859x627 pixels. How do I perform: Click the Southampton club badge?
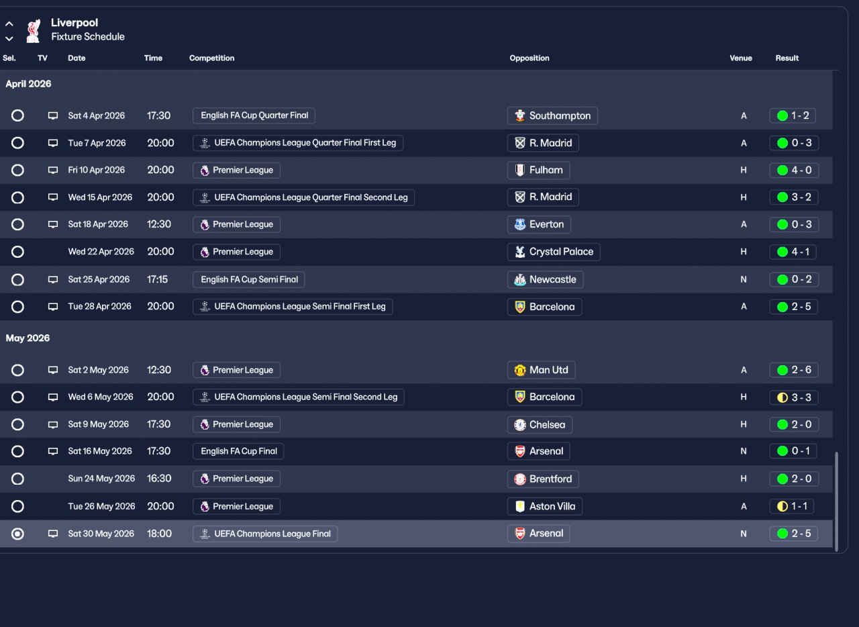[x=520, y=115]
